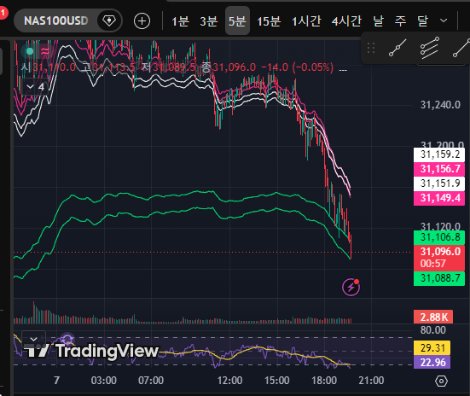Select the 주 weekly timeframe
The image size is (470, 396).
click(x=400, y=21)
